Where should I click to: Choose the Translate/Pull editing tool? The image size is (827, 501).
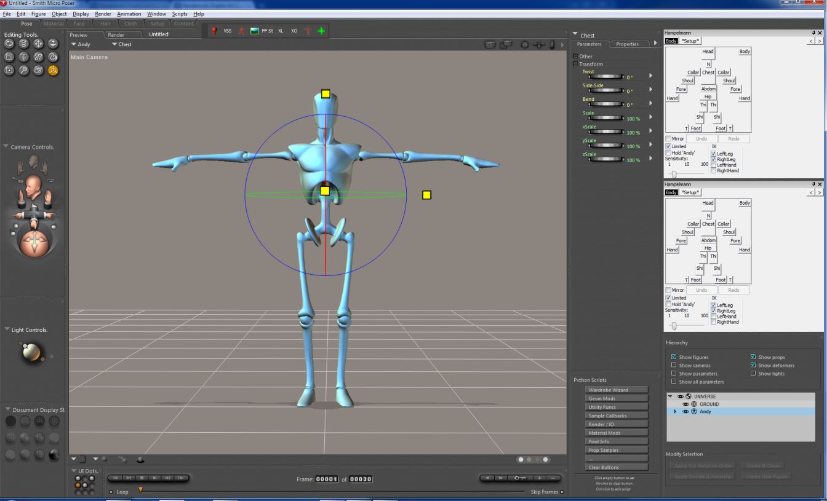point(38,44)
